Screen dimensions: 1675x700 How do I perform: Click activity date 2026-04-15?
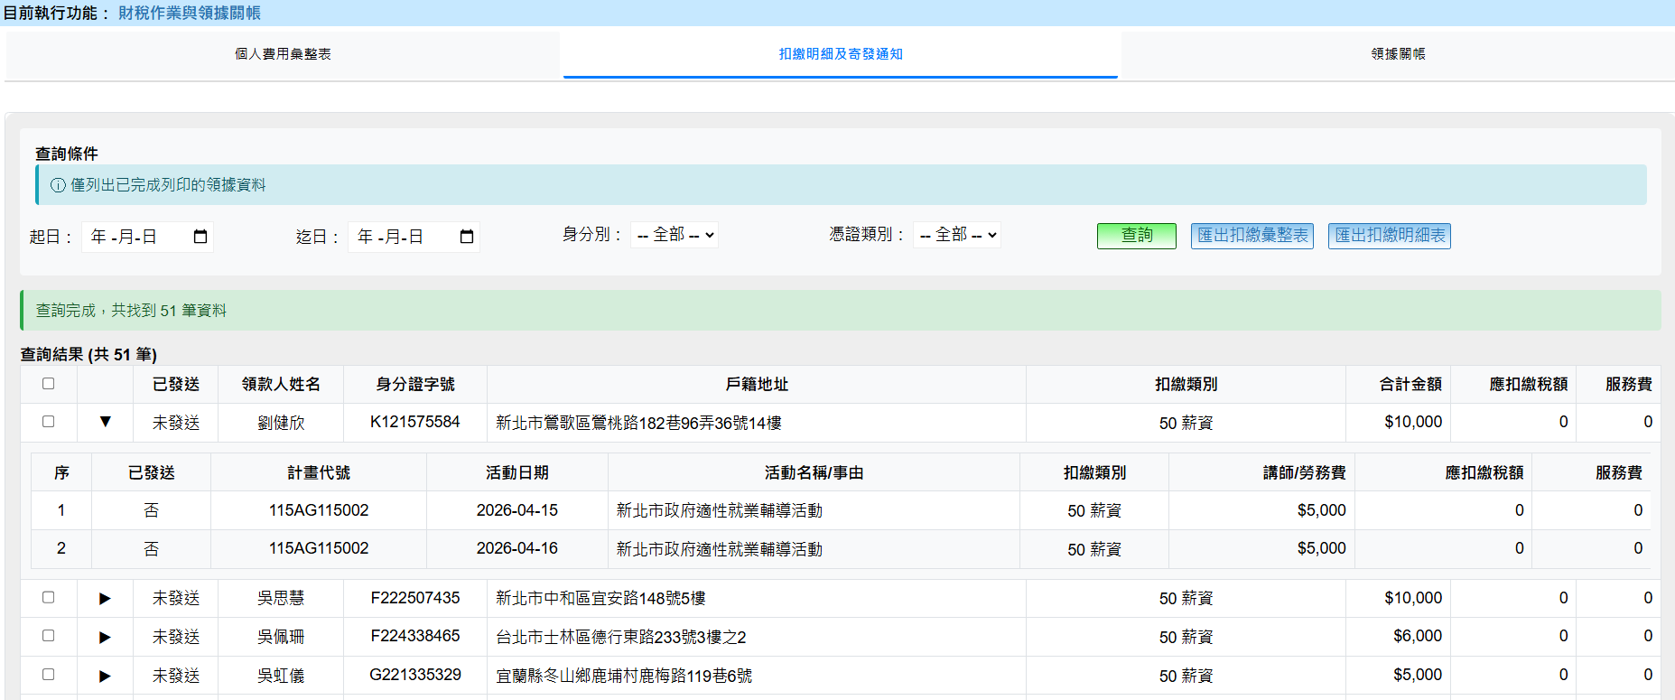pos(517,510)
